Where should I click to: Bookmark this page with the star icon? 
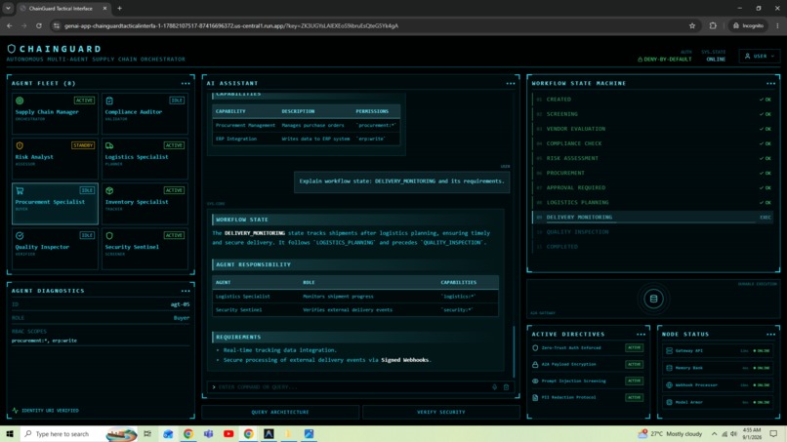pos(692,25)
